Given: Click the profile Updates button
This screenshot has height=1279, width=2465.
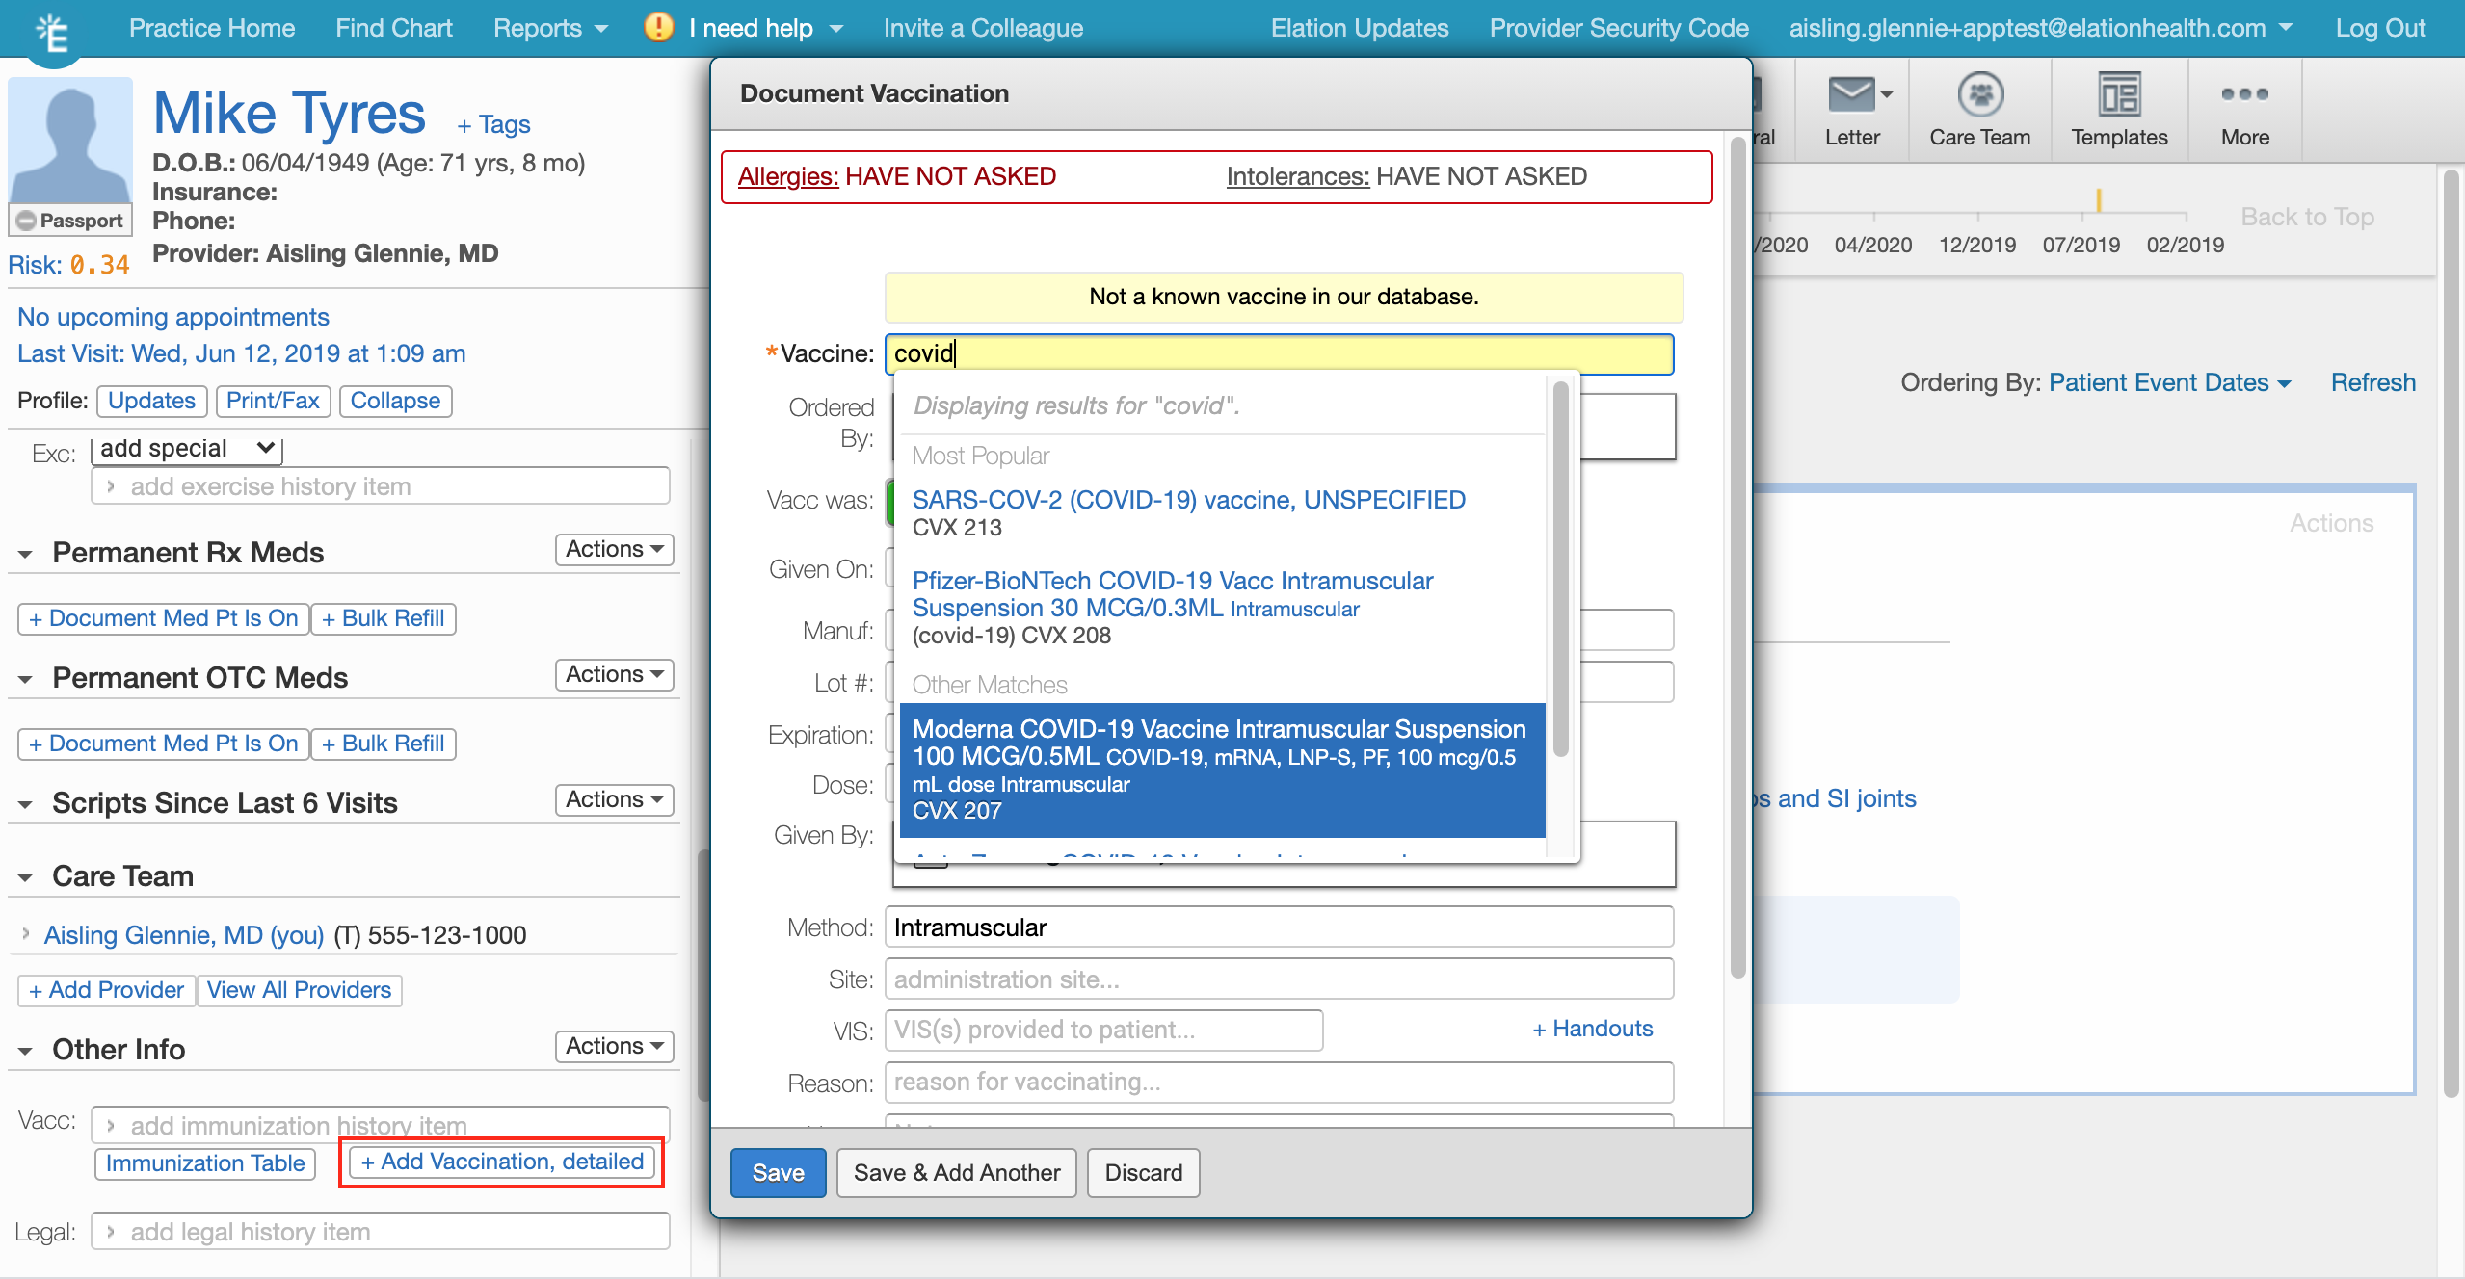Looking at the screenshot, I should click(x=151, y=401).
